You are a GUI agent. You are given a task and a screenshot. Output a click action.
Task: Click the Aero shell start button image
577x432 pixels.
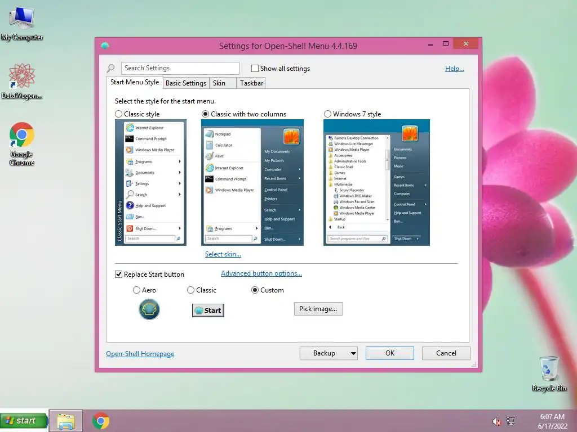149,309
